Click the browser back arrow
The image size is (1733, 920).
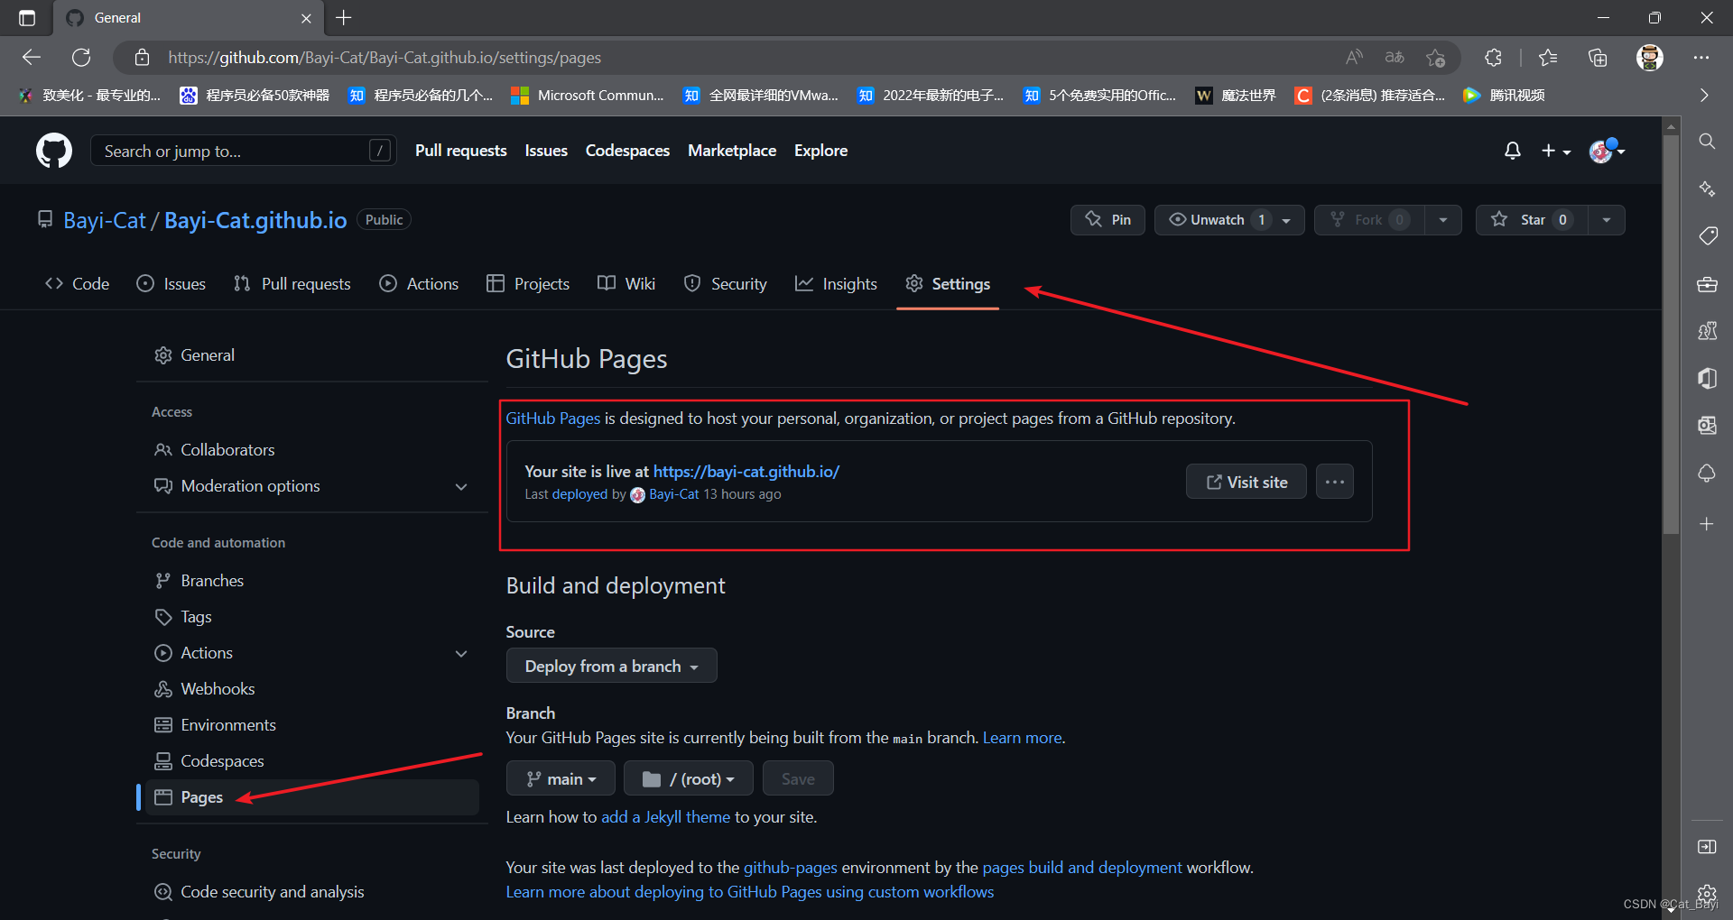[x=32, y=58]
